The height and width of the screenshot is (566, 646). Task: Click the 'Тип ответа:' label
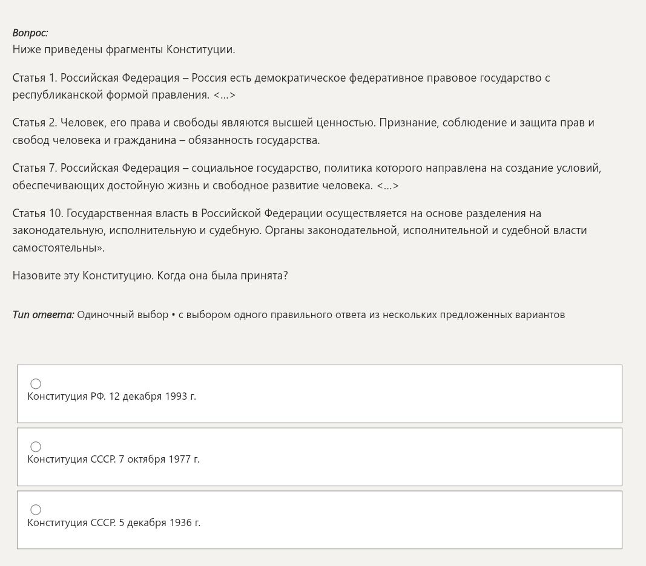[x=43, y=315]
